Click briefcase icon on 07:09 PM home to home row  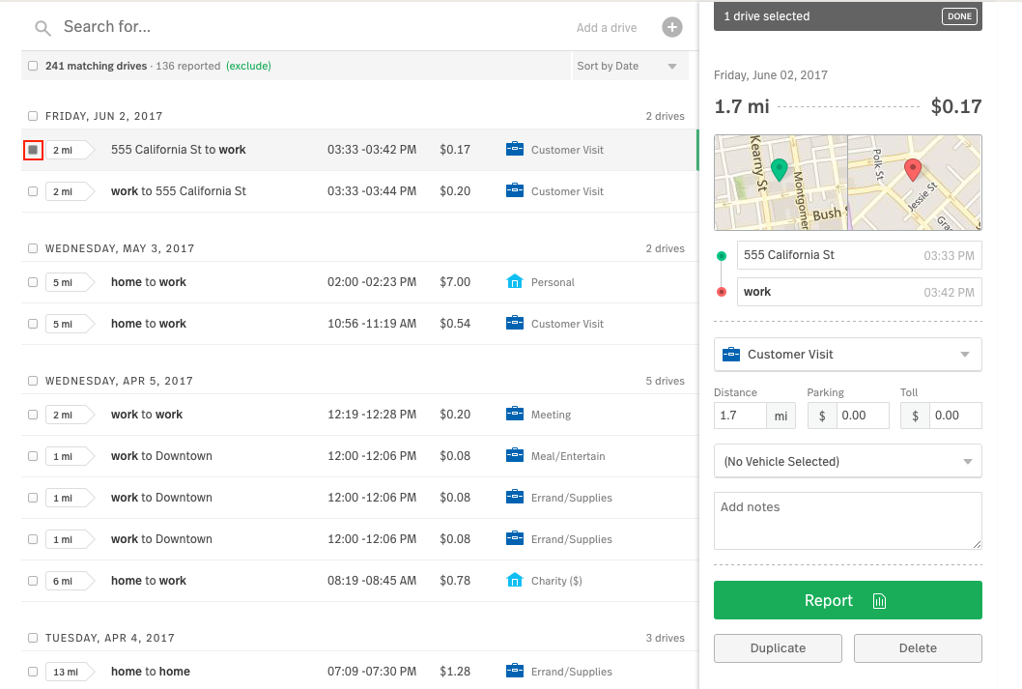(x=515, y=671)
